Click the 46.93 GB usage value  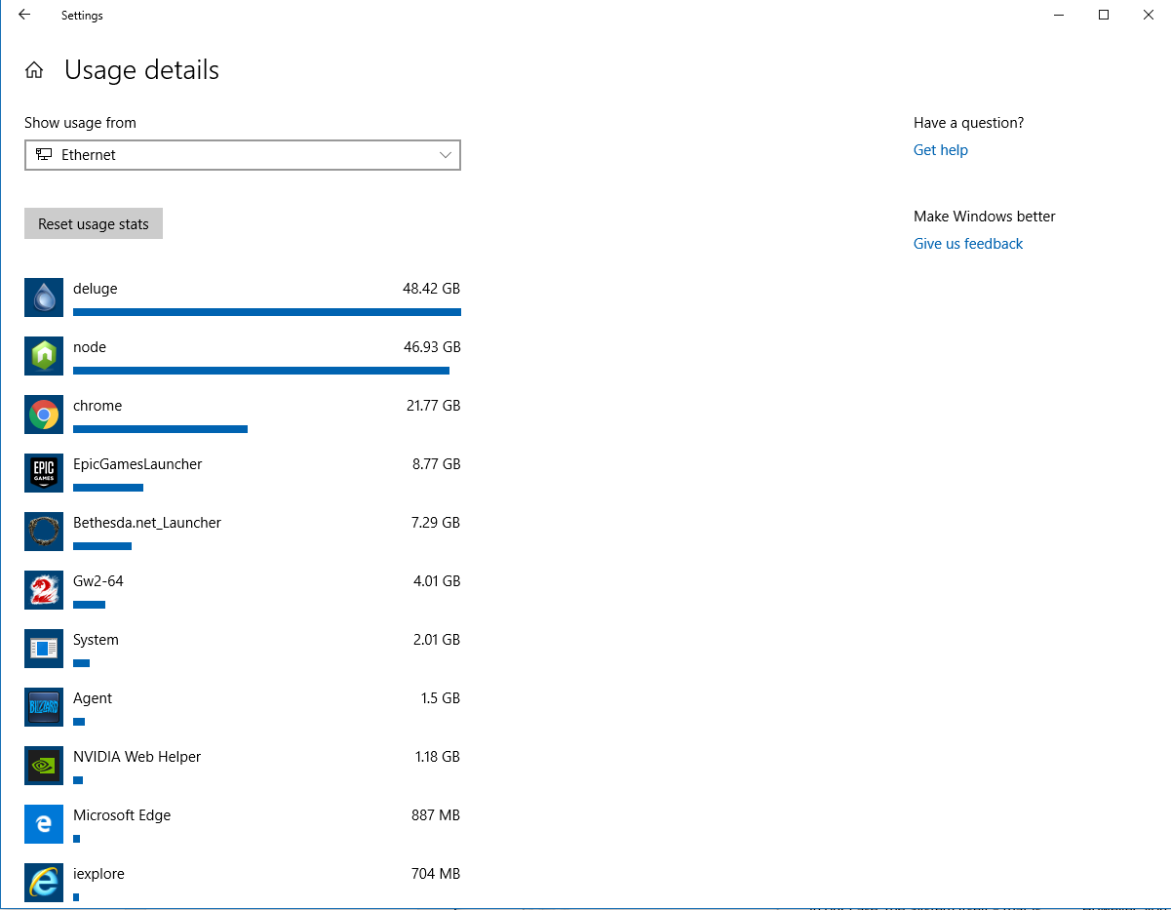(x=431, y=347)
